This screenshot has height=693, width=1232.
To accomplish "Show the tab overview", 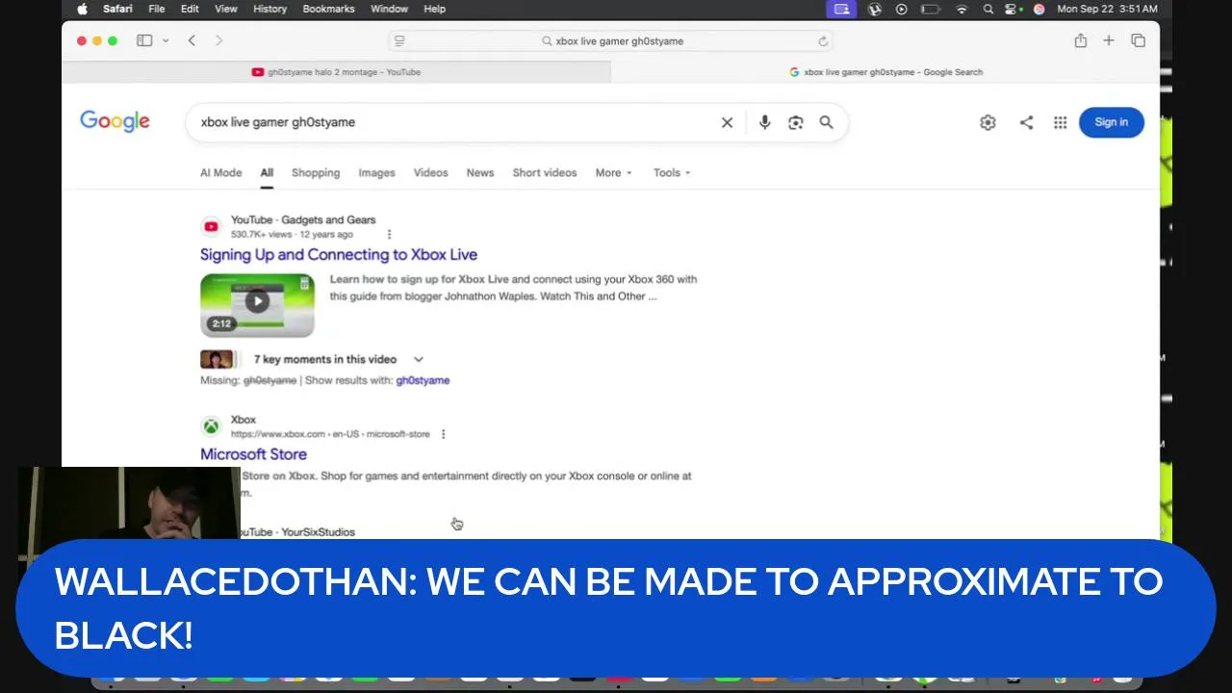I will click(x=1138, y=40).
